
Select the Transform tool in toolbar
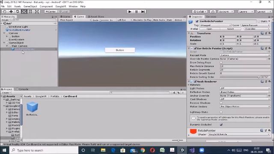point(37,12)
